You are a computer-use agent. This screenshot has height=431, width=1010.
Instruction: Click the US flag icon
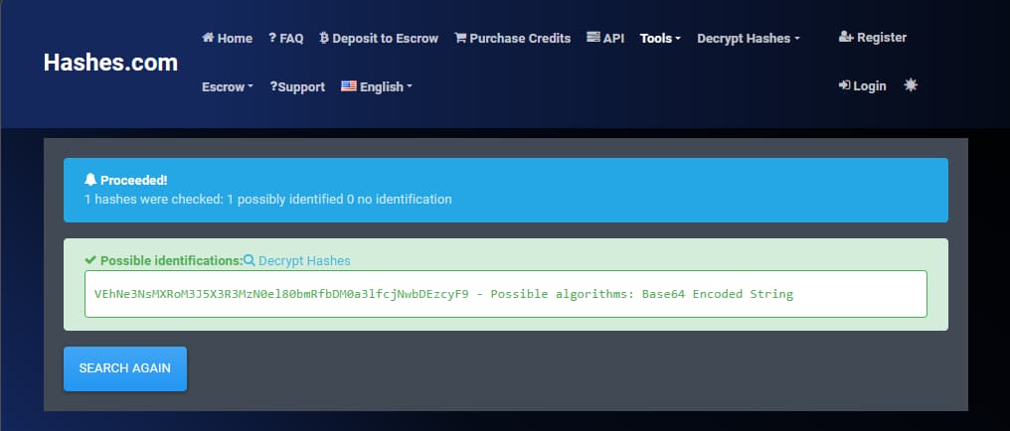point(348,86)
